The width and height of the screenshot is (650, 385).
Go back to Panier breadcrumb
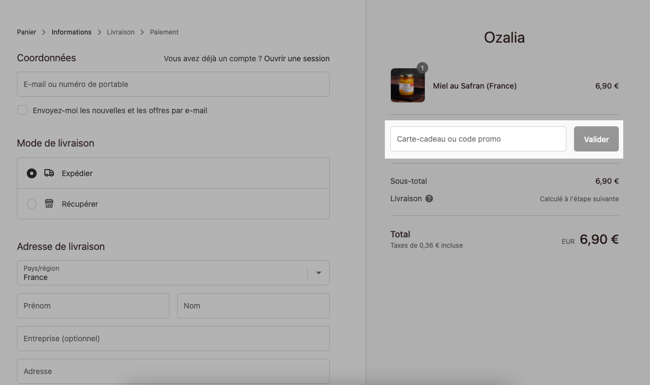27,32
